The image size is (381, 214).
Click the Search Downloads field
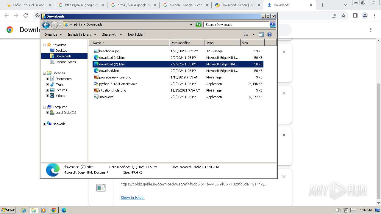point(236,25)
